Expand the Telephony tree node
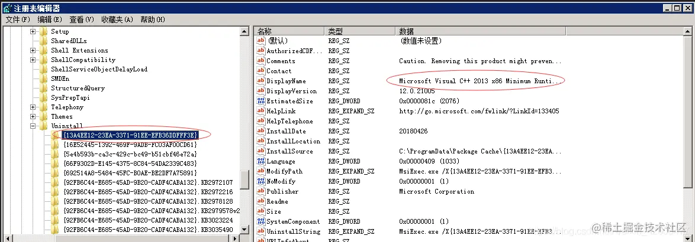The width and height of the screenshot is (695, 242). coord(33,107)
